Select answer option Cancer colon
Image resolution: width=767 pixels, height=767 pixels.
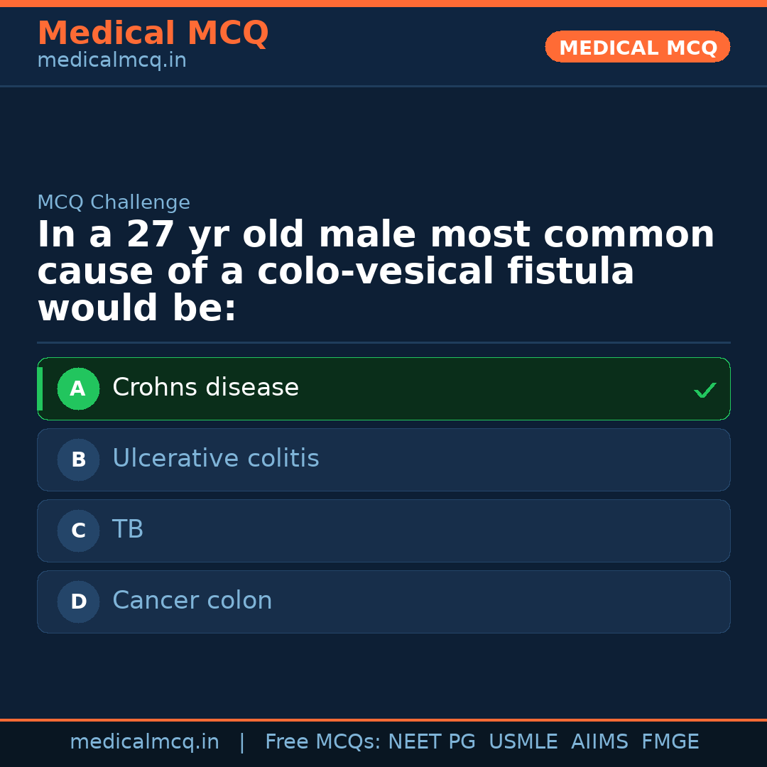pyautogui.click(x=192, y=600)
